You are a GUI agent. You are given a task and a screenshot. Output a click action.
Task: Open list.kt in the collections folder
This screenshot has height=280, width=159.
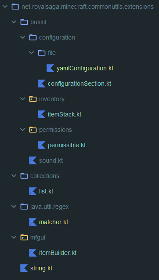46,191
